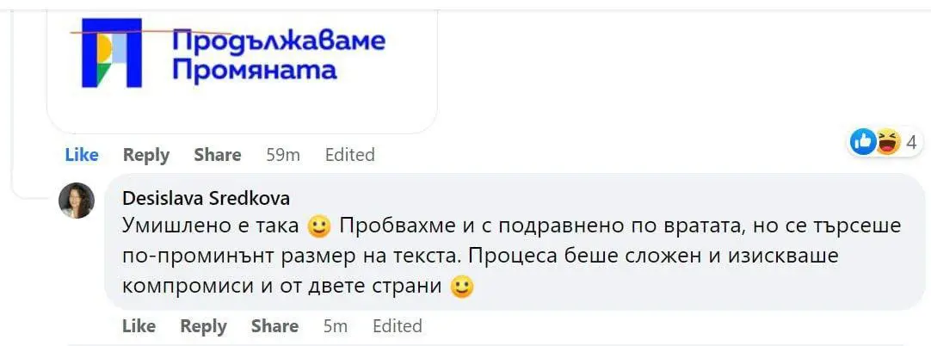Like the comment with the logo image
This screenshot has height=346, width=931.
82,155
